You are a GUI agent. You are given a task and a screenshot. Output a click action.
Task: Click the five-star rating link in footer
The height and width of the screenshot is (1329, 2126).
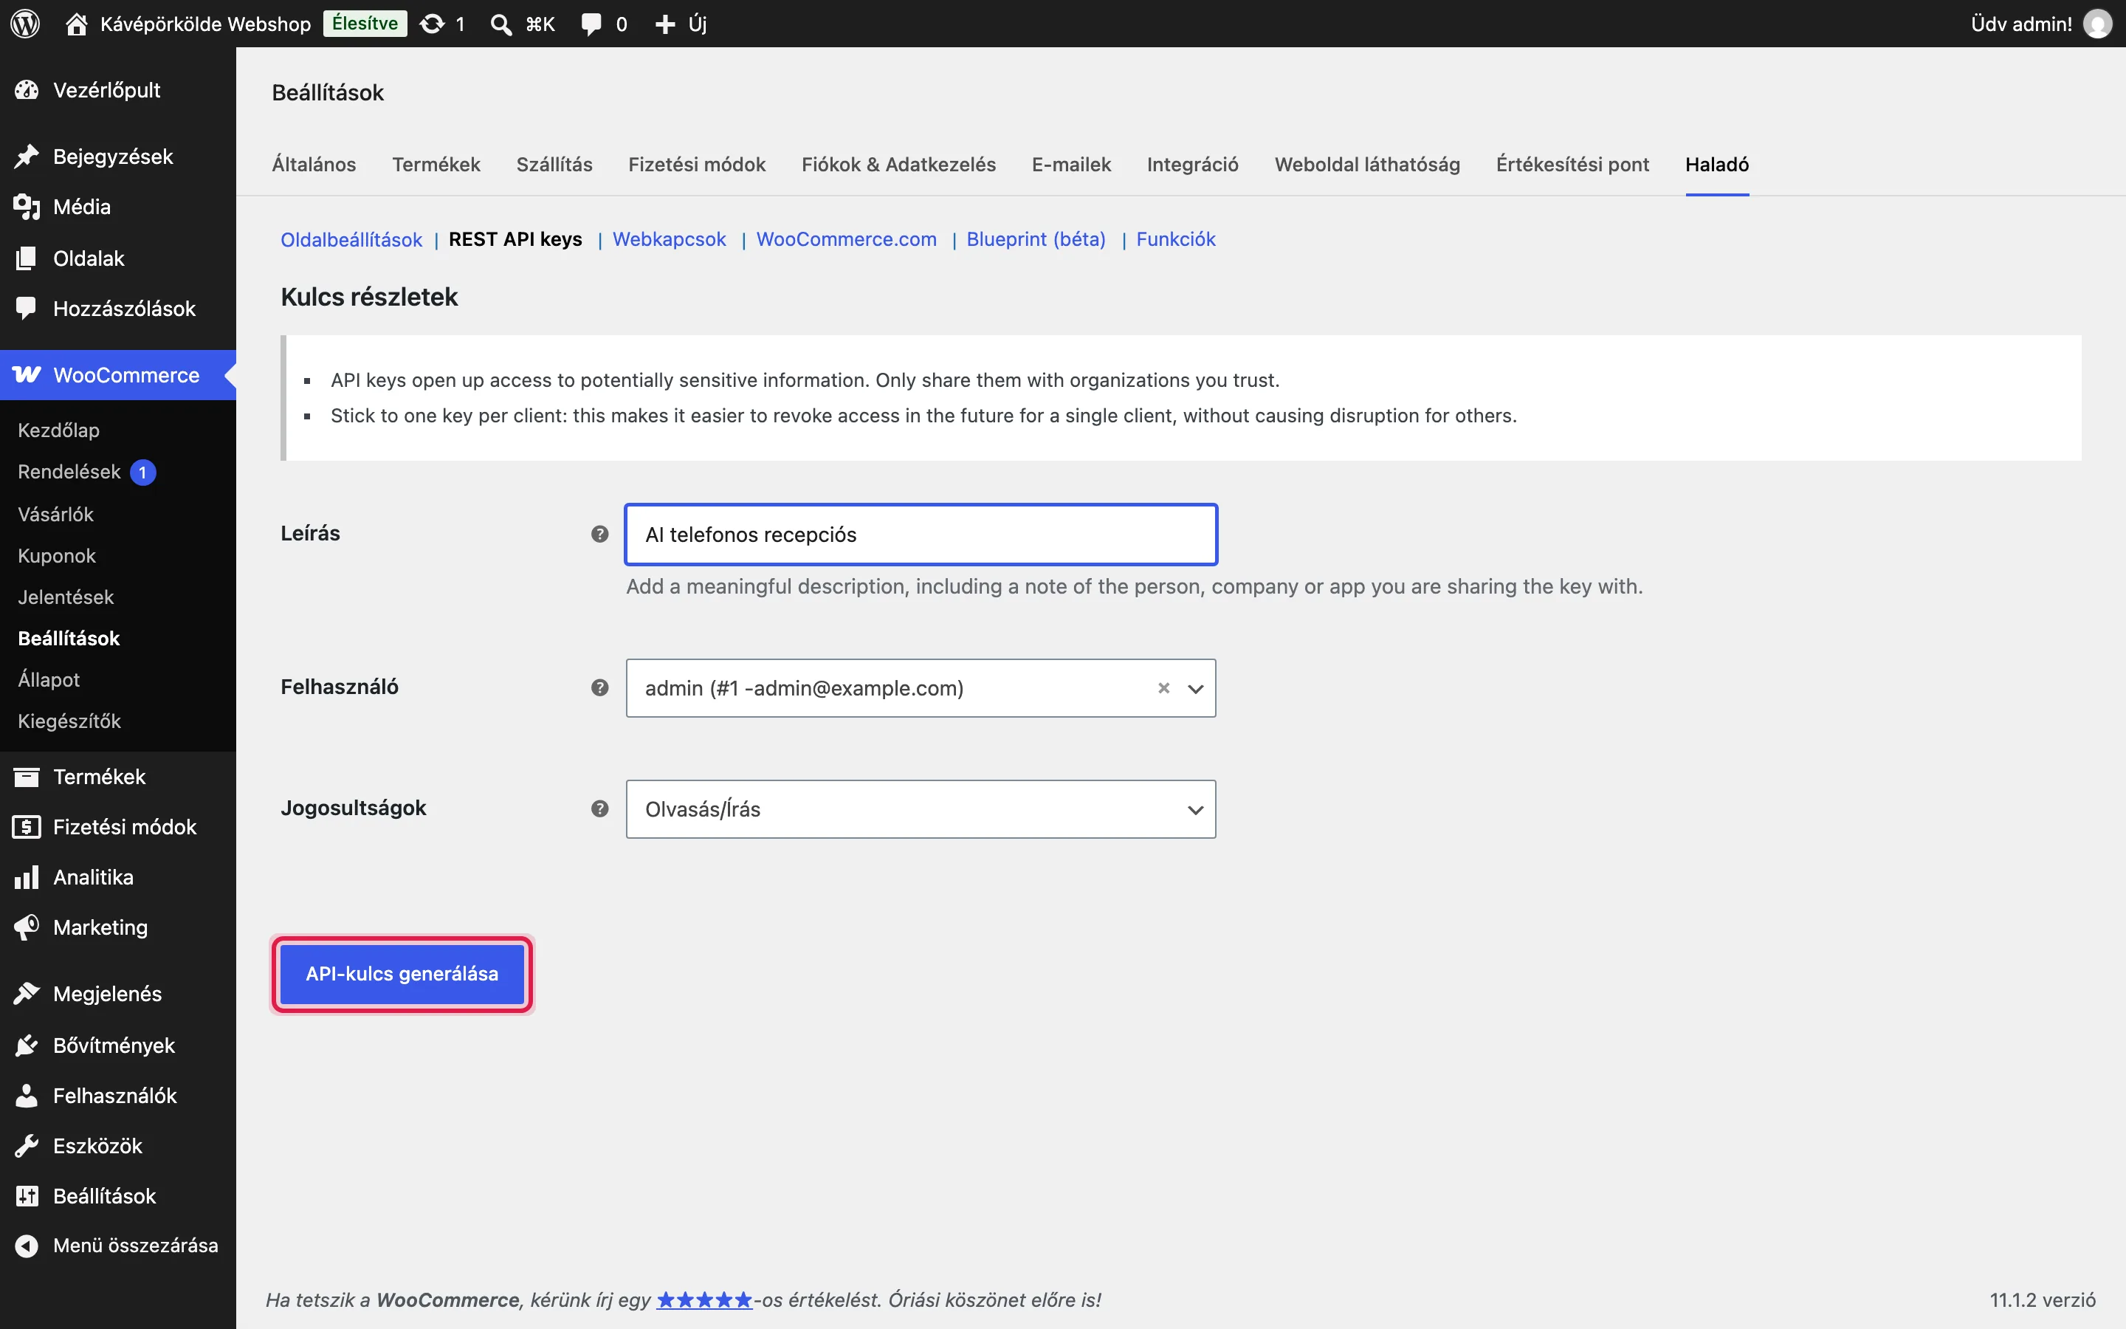click(704, 1300)
